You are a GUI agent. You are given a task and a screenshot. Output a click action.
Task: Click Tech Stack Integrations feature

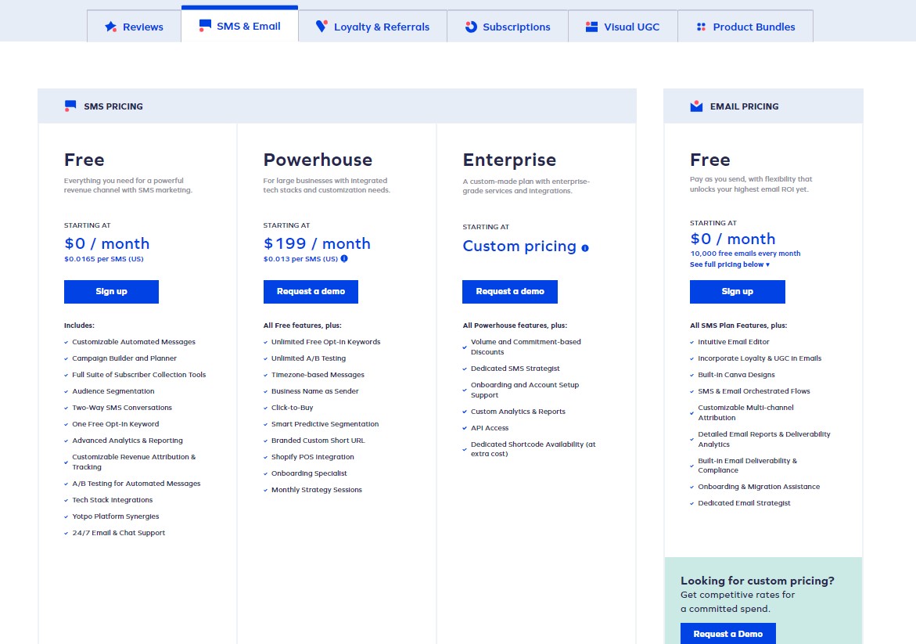click(112, 500)
